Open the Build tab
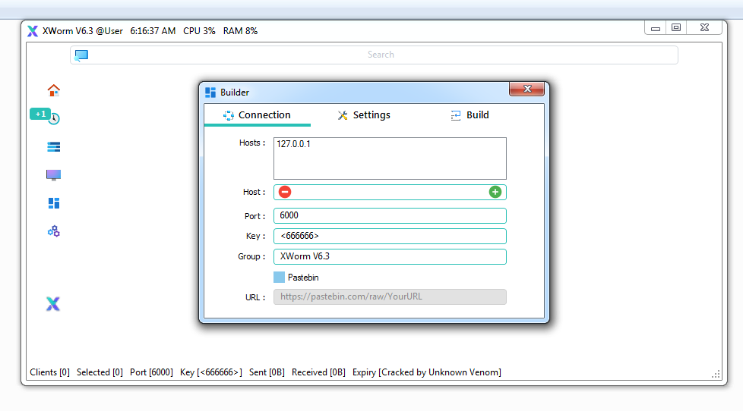This screenshot has height=411, width=743. (x=470, y=115)
